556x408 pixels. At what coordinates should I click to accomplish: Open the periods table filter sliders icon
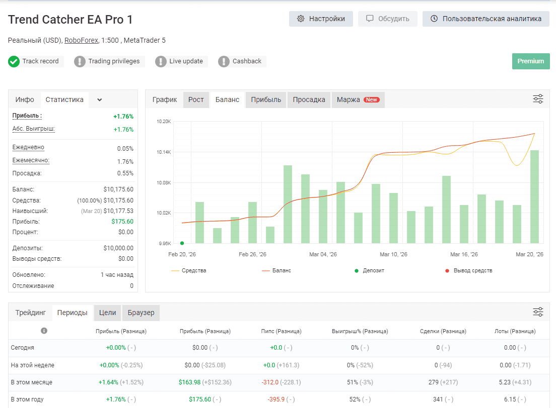pyautogui.click(x=538, y=312)
